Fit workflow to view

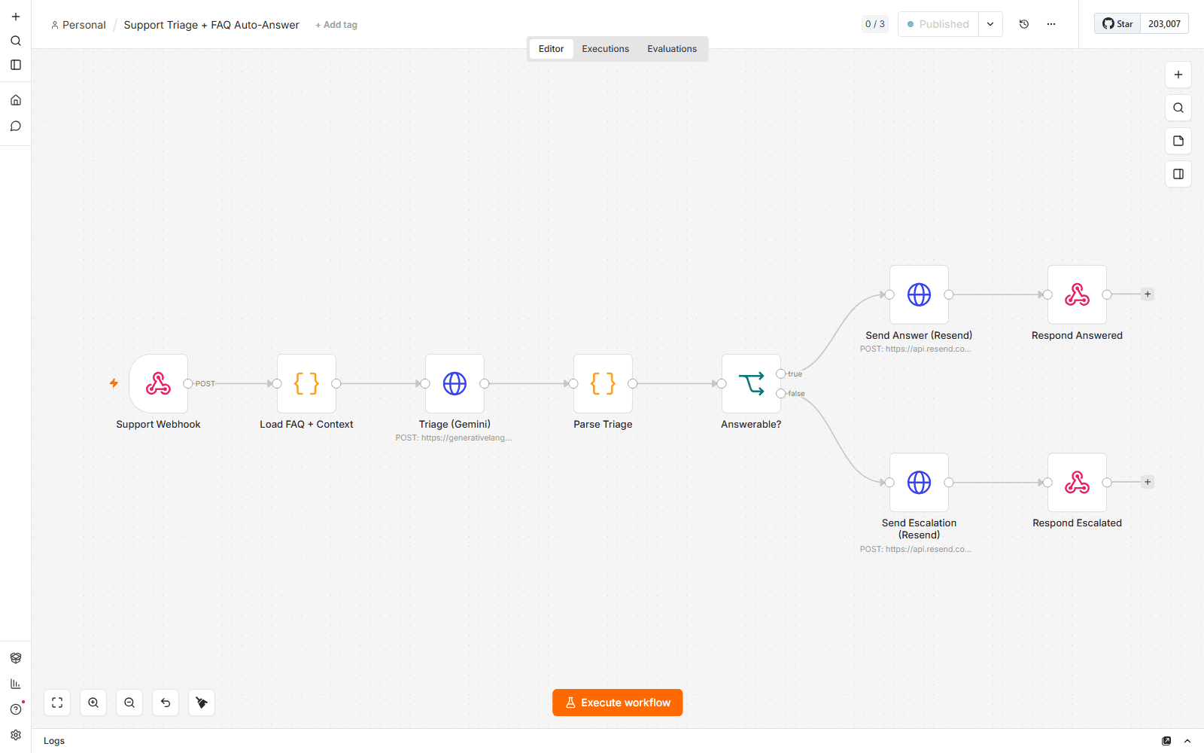coord(57,703)
